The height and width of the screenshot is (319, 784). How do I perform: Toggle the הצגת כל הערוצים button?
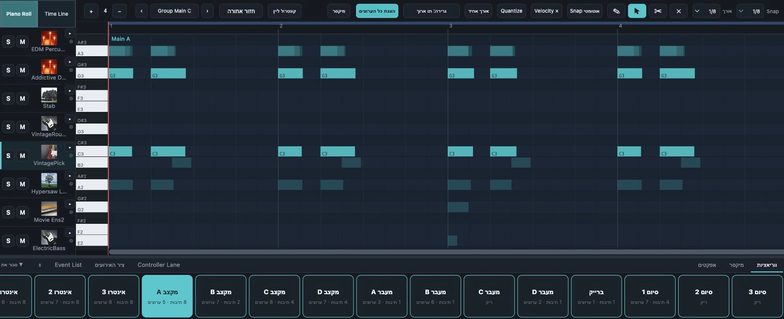(x=377, y=11)
